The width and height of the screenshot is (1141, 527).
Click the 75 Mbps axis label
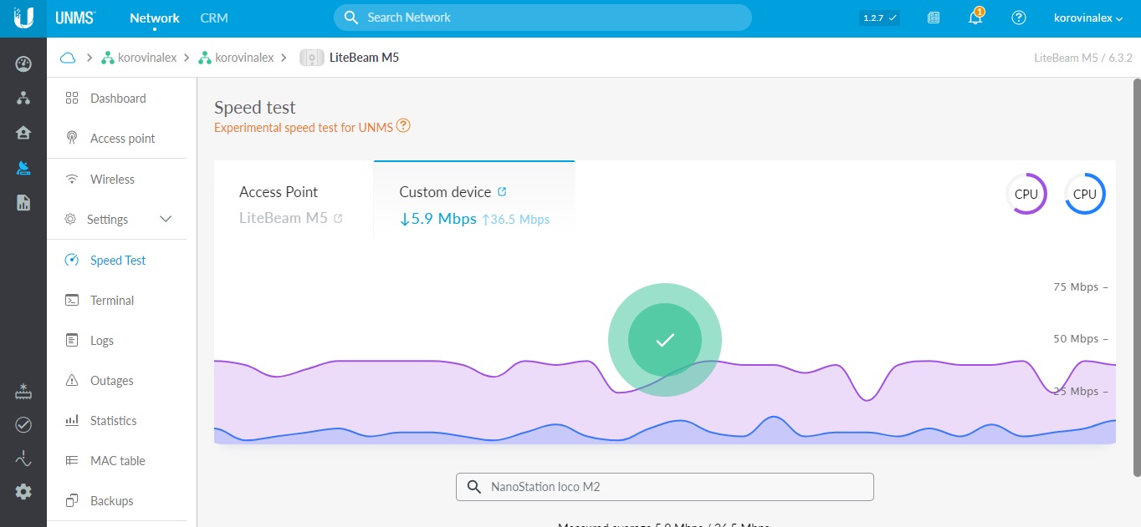click(x=1077, y=286)
